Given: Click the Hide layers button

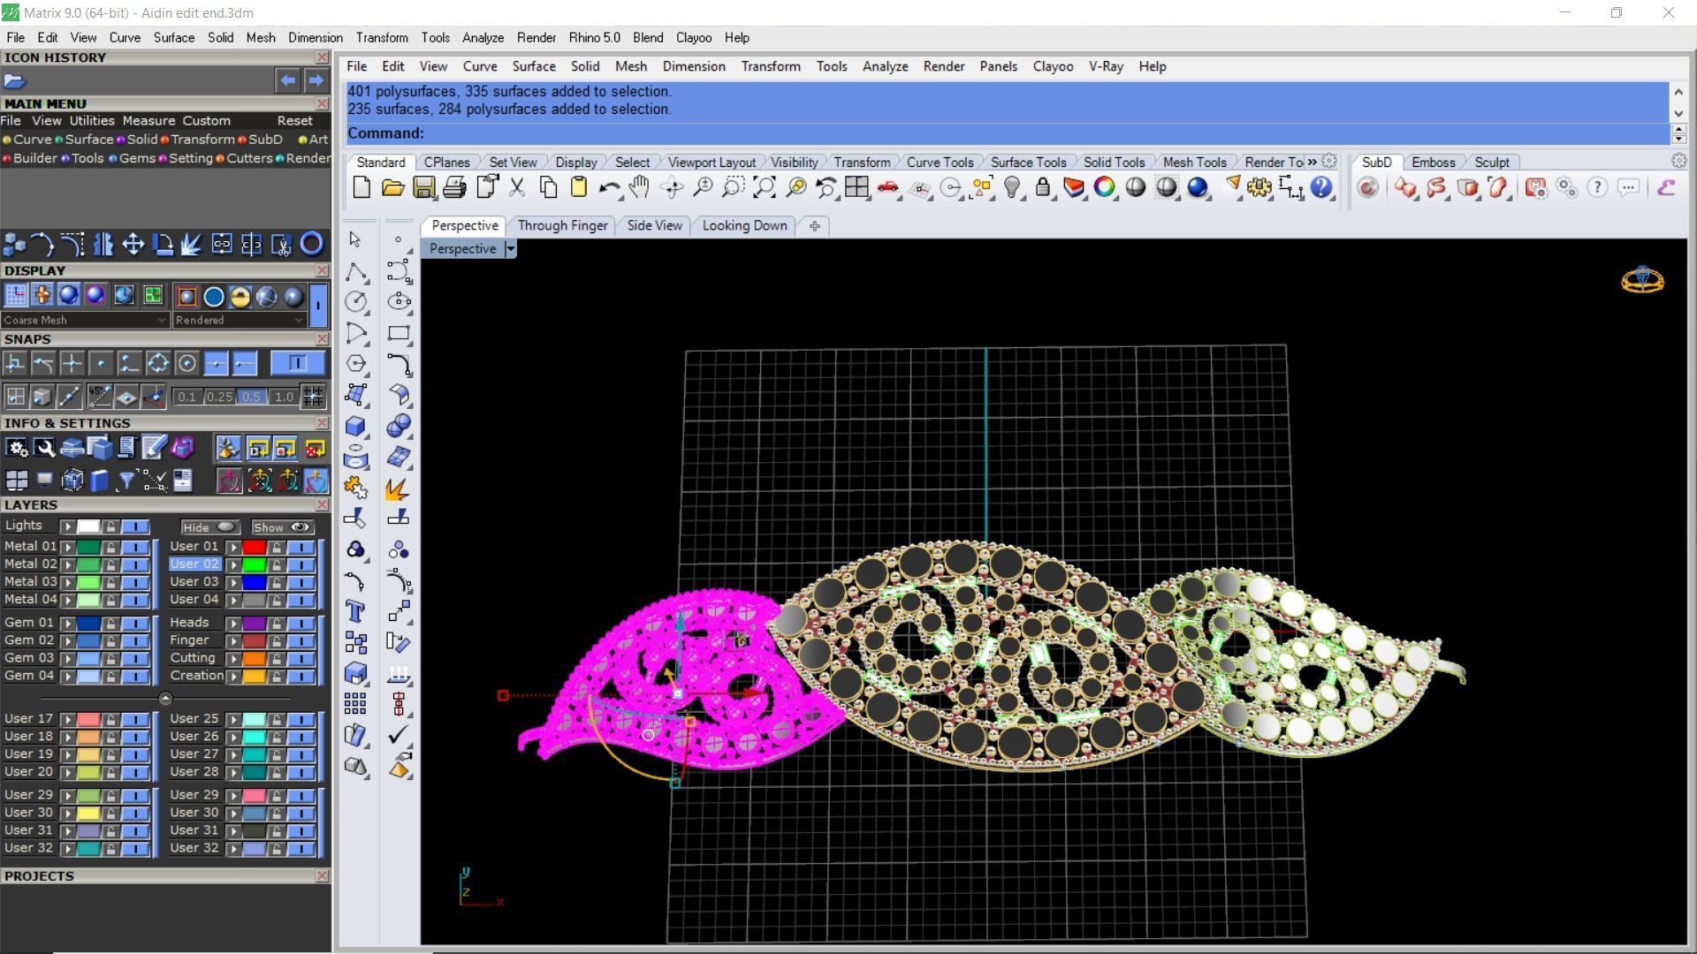Looking at the screenshot, I should click(x=210, y=526).
